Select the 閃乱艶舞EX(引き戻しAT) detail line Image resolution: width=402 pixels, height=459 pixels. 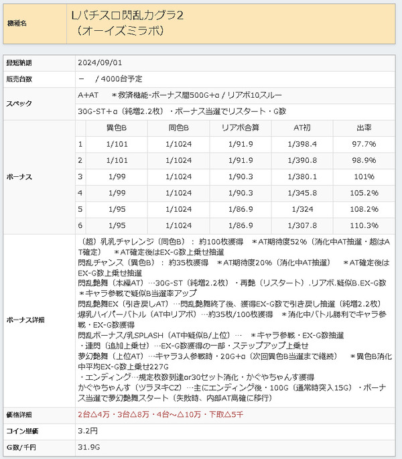[229, 304]
